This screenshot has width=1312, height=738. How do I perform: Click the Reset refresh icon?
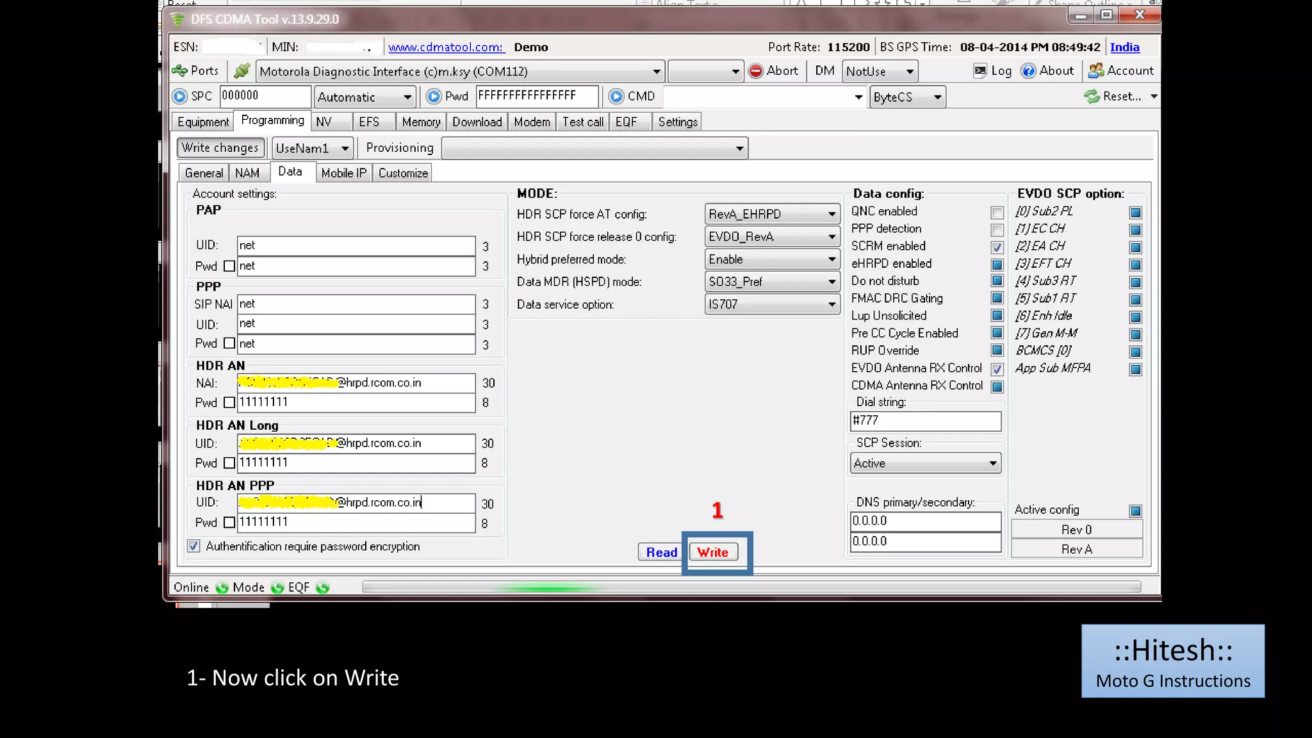pos(1092,97)
